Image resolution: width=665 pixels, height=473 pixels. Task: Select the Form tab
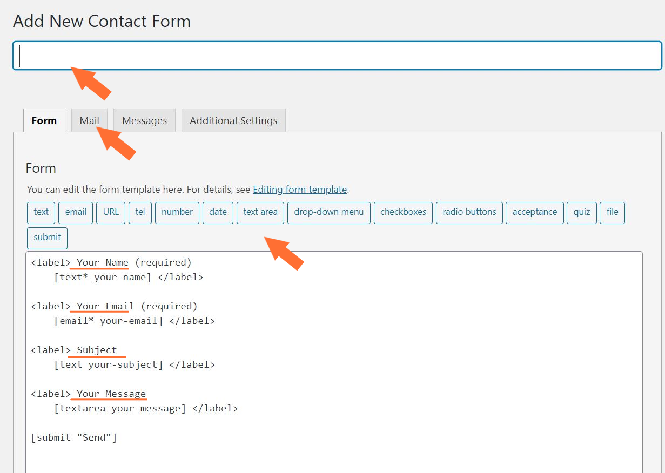tap(44, 120)
